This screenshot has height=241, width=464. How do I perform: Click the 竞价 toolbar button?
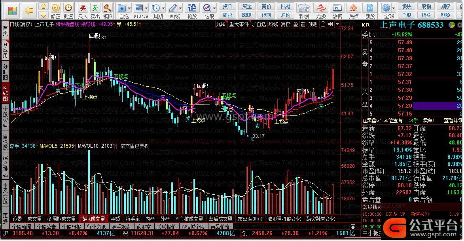[266, 6]
